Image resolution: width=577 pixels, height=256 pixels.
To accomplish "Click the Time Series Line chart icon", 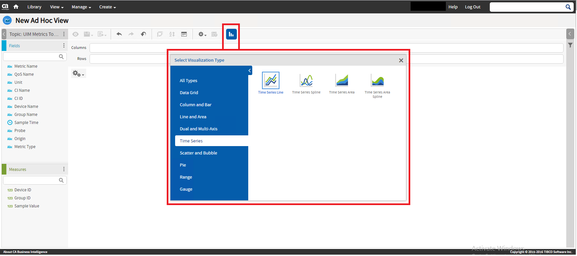I will coord(270,80).
